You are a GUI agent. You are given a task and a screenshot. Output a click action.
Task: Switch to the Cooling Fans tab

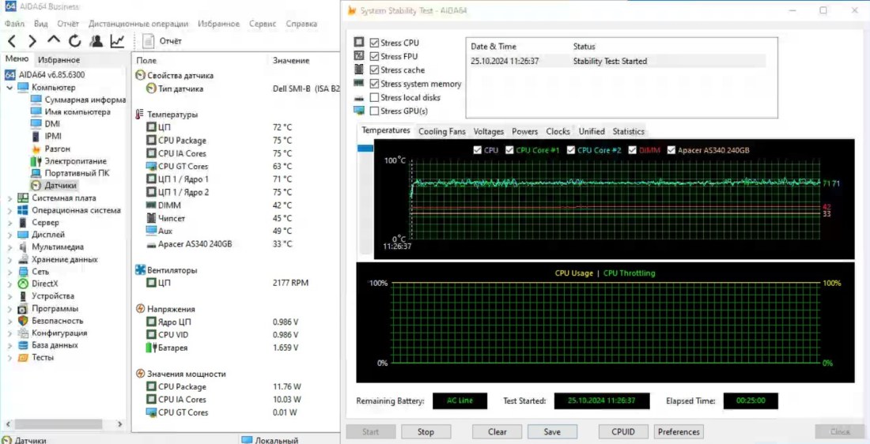pyautogui.click(x=441, y=131)
